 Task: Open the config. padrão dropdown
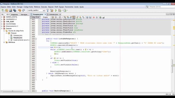[x=44, y=10]
